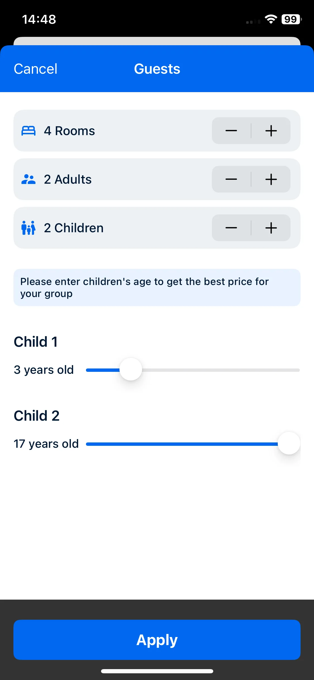Tap the family Children icon
Image resolution: width=314 pixels, height=680 pixels.
tap(28, 228)
